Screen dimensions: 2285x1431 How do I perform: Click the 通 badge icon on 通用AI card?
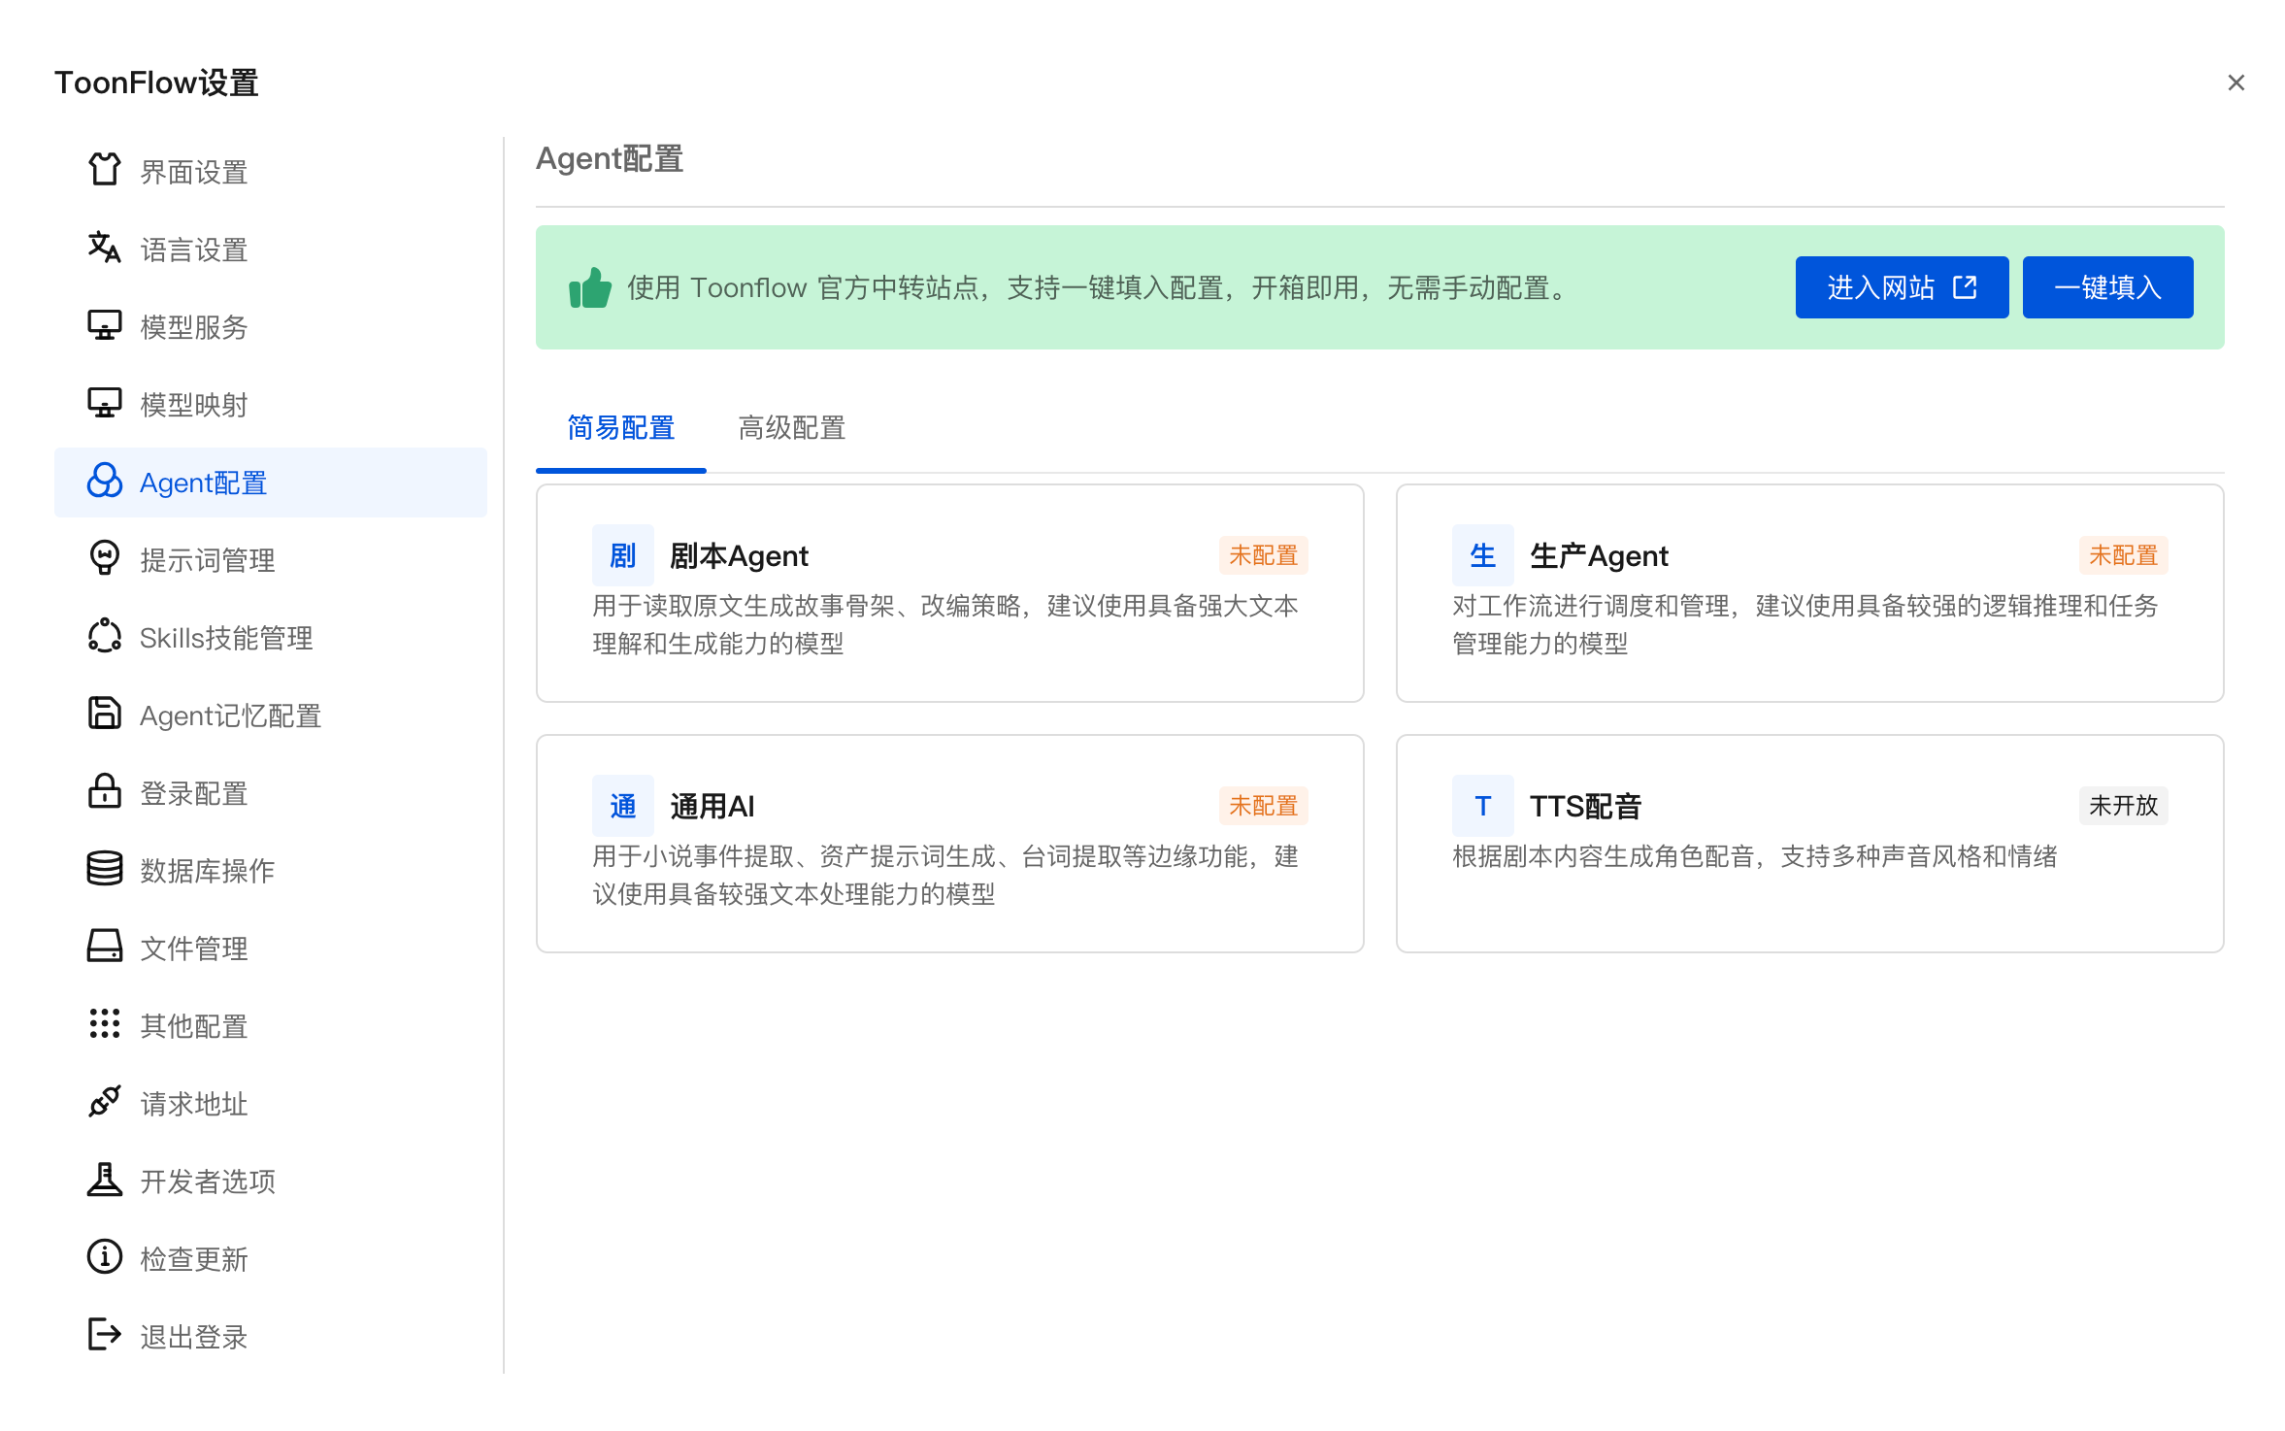click(x=623, y=806)
